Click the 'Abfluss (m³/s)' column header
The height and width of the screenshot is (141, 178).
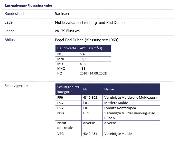[91, 48]
